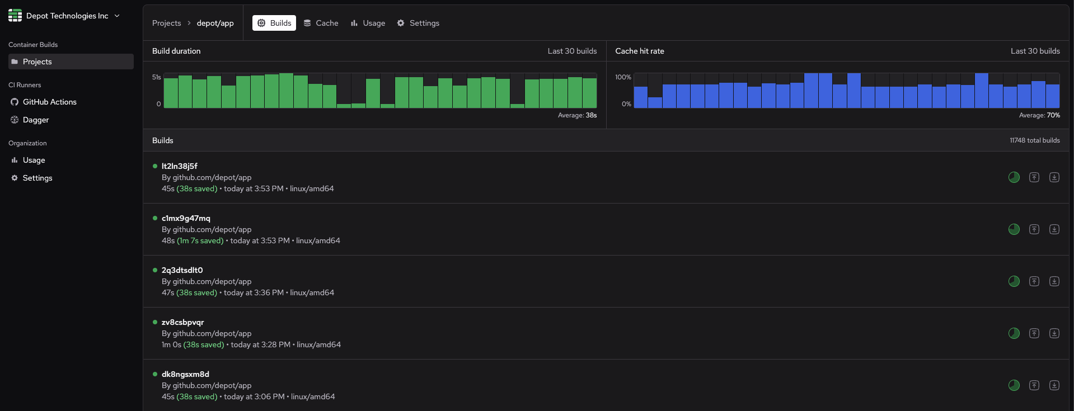Click the download arrow icon for build 2q3dtsdlt0
This screenshot has width=1074, height=411.
(1054, 281)
